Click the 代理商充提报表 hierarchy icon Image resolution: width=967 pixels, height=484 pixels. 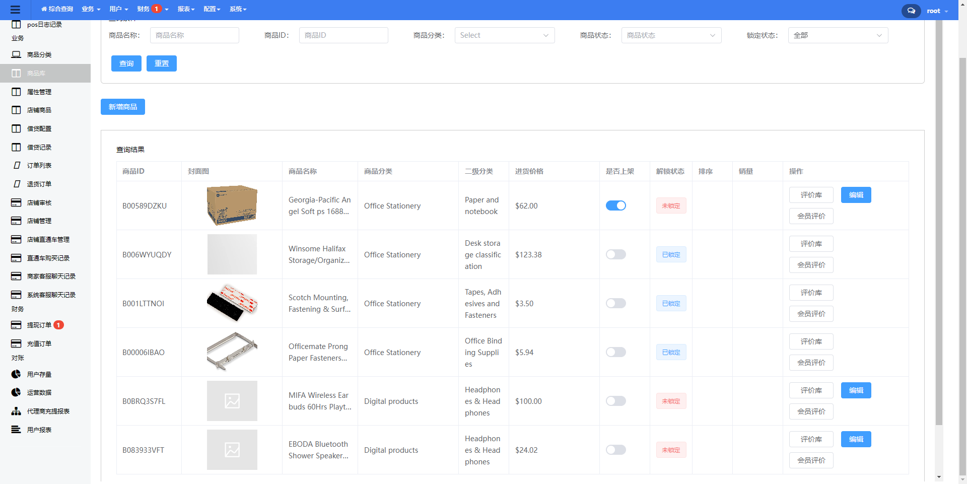point(16,411)
